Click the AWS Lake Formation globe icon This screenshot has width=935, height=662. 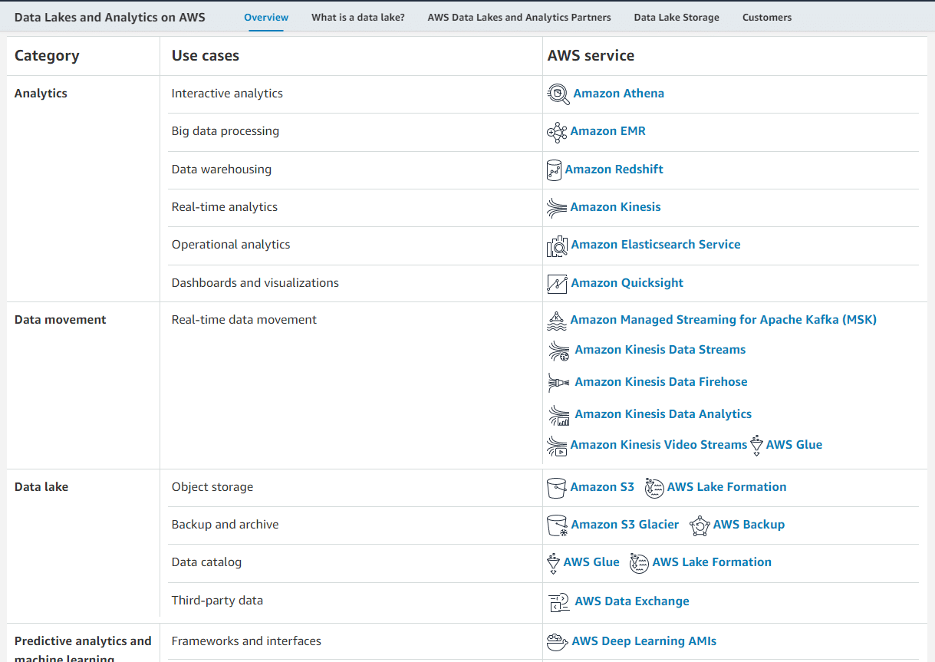click(x=654, y=487)
